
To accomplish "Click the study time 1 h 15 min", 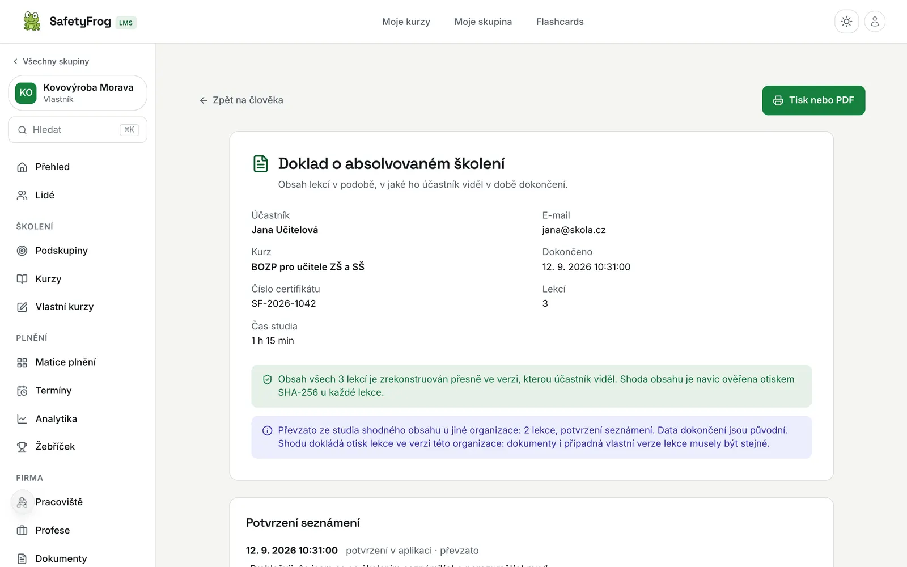I will click(273, 341).
